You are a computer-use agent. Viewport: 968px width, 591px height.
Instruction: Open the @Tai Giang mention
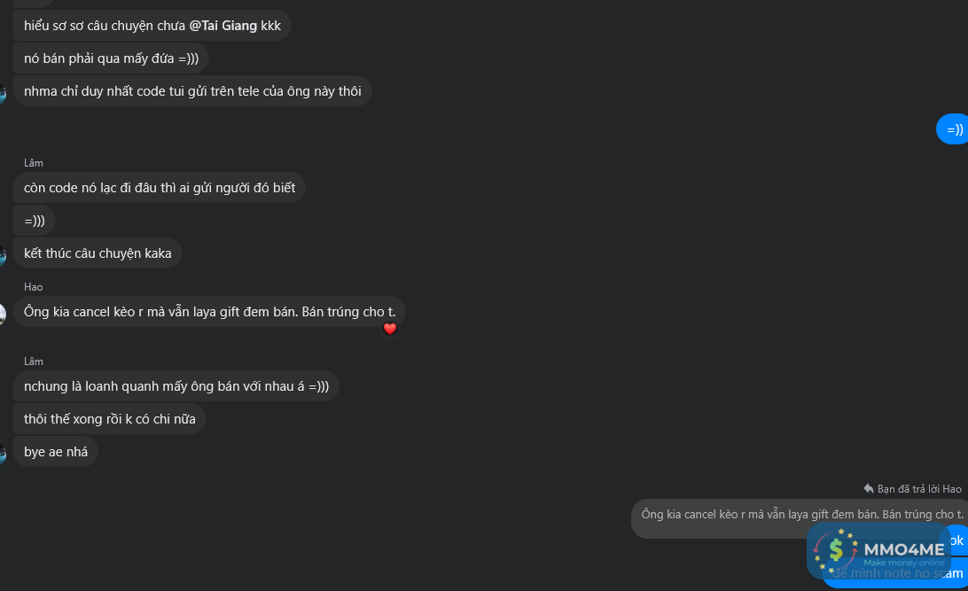[x=223, y=26]
